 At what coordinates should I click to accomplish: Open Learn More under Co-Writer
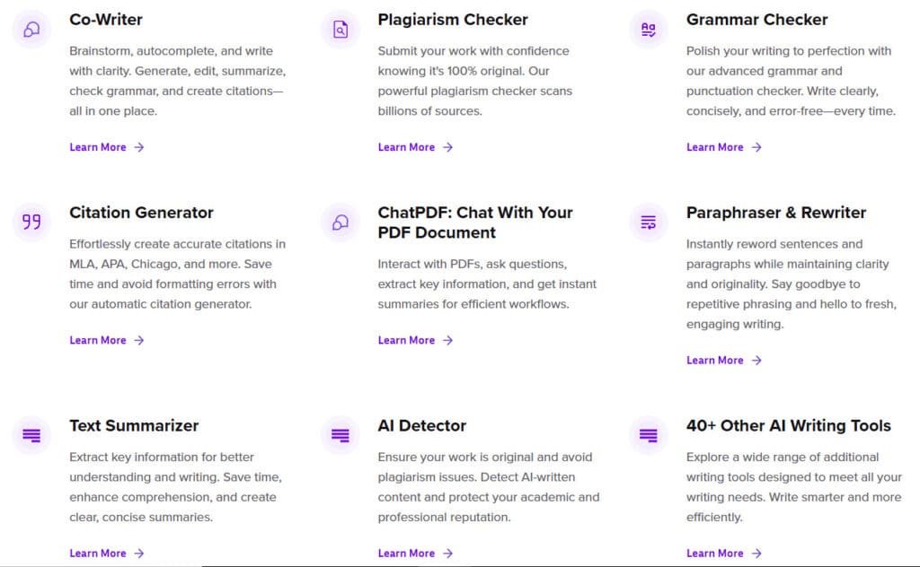click(99, 146)
